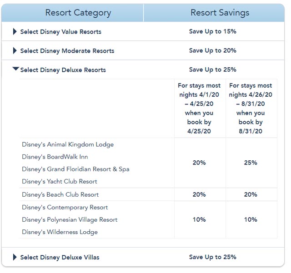Image resolution: width=291 pixels, height=273 pixels.
Task: Select Disney's Wilderness Lodge
Action: coord(60,232)
